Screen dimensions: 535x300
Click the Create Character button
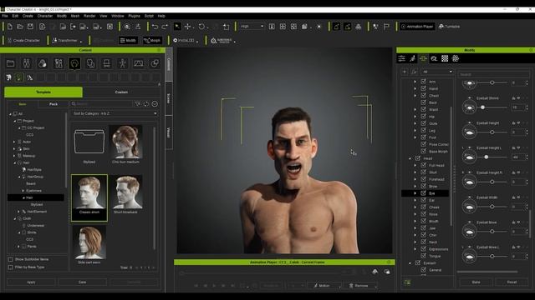coord(23,40)
